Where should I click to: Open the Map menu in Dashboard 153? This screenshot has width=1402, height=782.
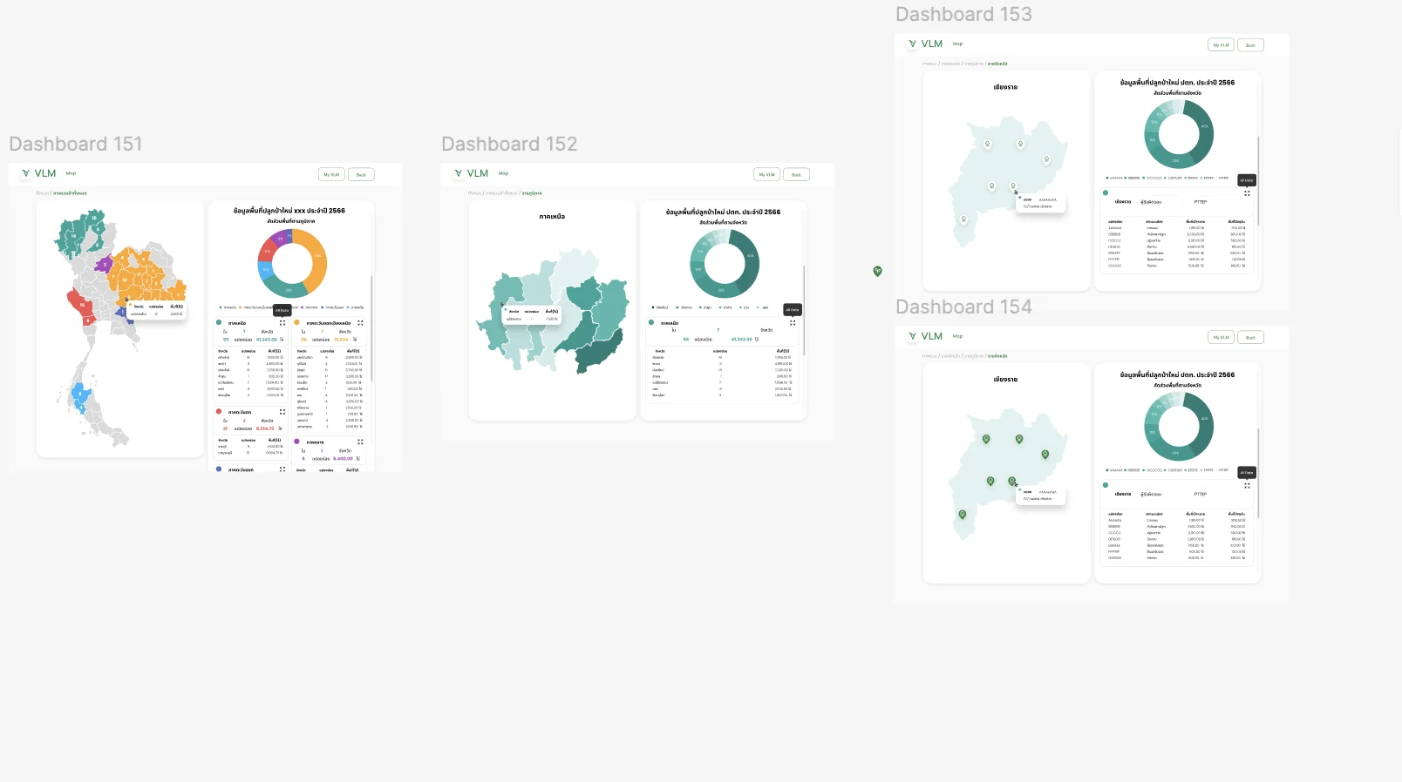(957, 44)
